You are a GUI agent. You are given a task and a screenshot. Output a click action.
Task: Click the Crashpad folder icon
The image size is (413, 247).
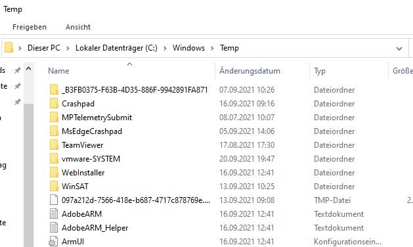[x=54, y=103]
